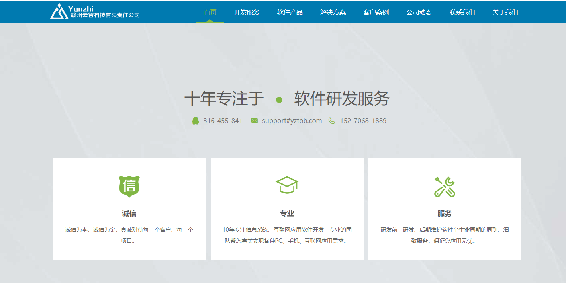
Task: Select 解决方案 in the navigation bar
Action: coord(333,12)
